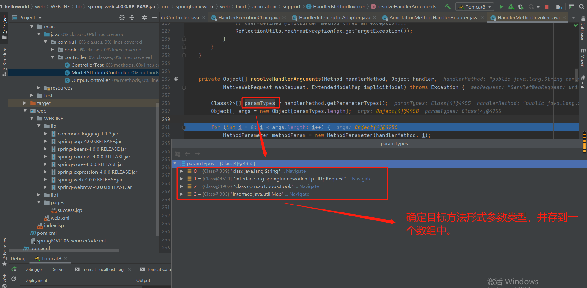Expand element 0 of paramTypes array
Viewport: 587px width, 288px height.
[181, 171]
